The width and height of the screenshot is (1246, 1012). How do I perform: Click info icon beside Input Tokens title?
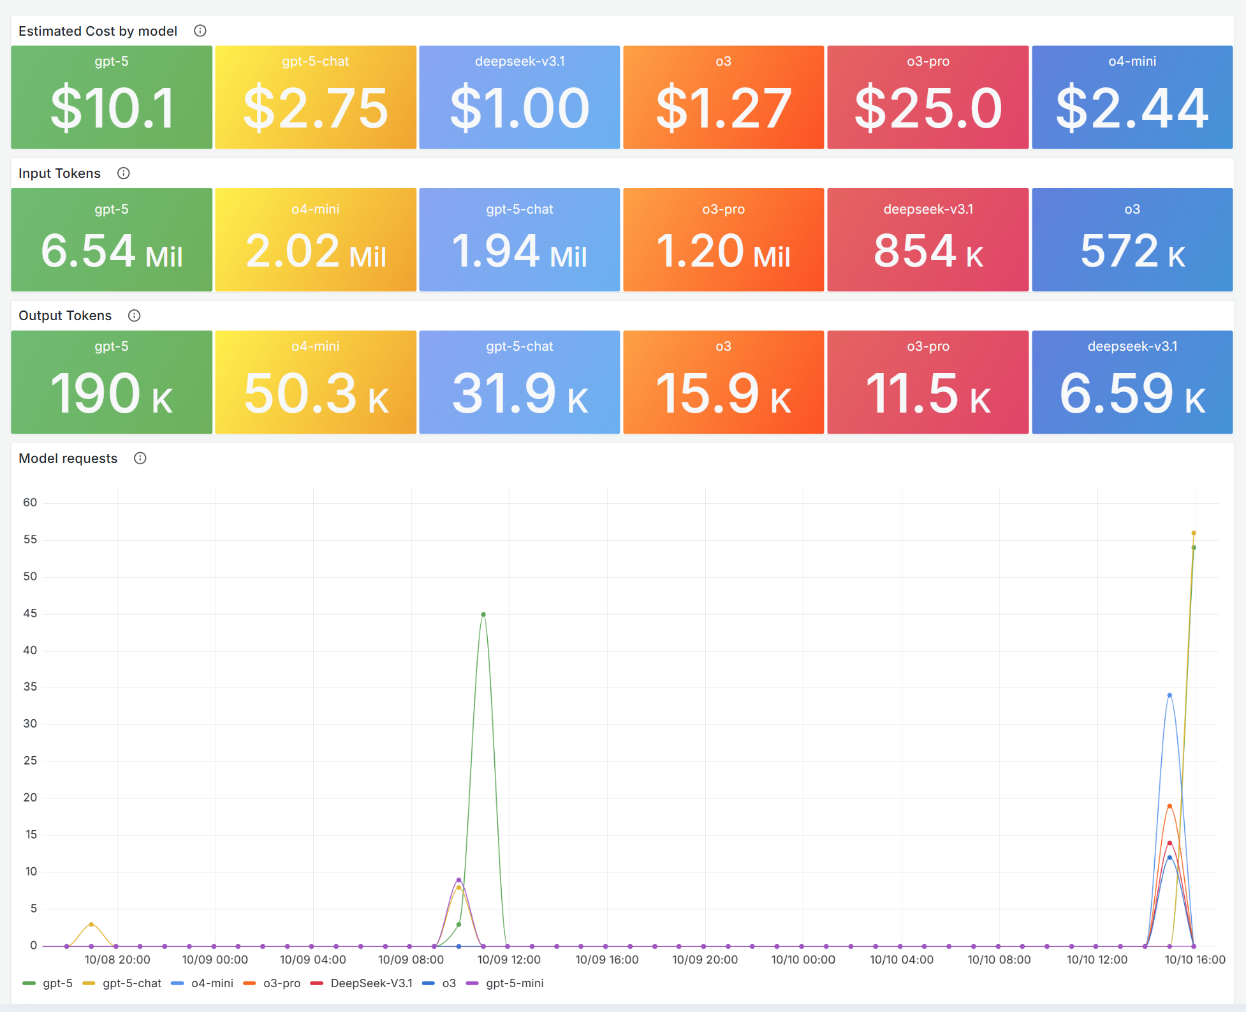point(124,173)
